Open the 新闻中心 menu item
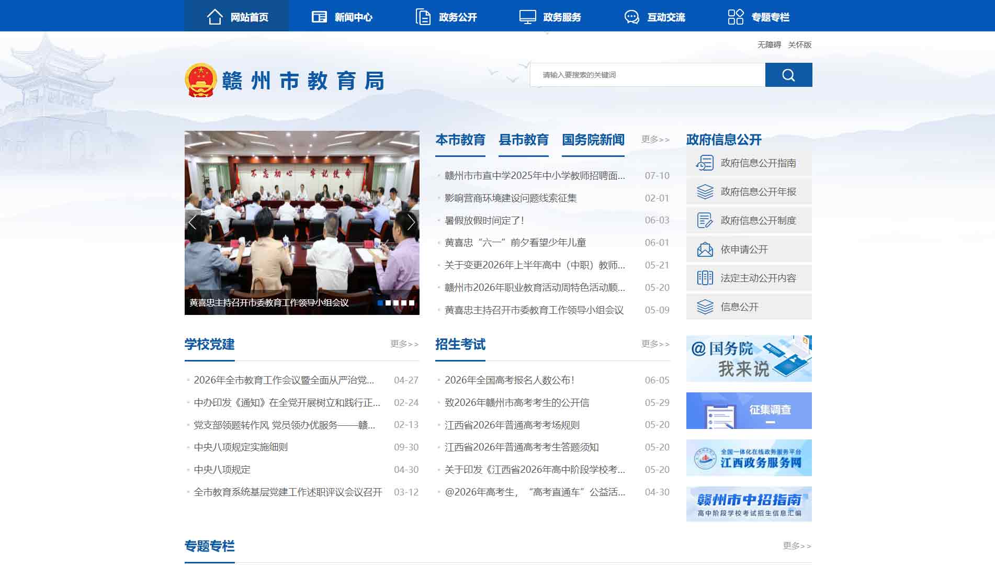 (x=342, y=17)
